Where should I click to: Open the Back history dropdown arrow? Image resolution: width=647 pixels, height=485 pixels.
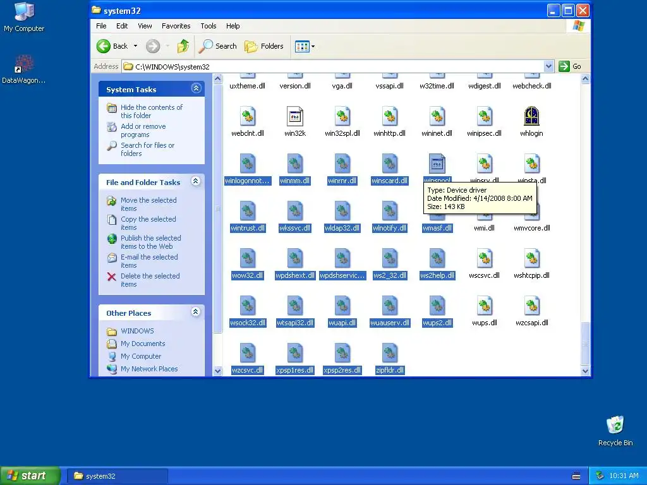coord(135,46)
